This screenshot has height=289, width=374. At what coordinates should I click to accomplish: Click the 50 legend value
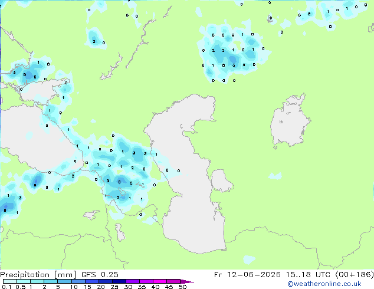coord(182,287)
